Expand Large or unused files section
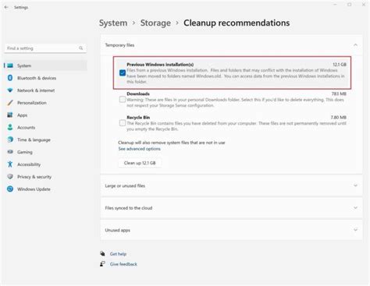Viewport: 370px width, 286px height. click(231, 185)
